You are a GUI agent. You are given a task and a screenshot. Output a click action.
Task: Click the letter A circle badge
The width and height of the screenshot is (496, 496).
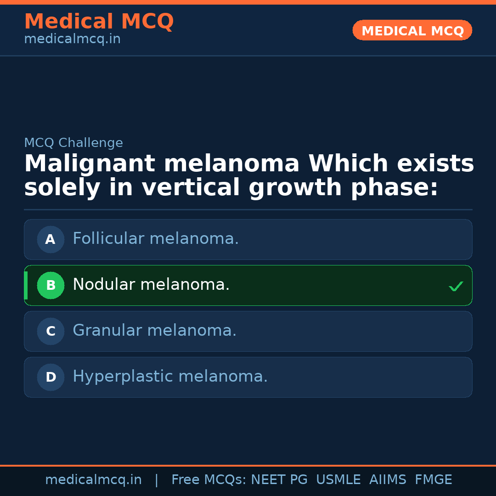click(51, 239)
